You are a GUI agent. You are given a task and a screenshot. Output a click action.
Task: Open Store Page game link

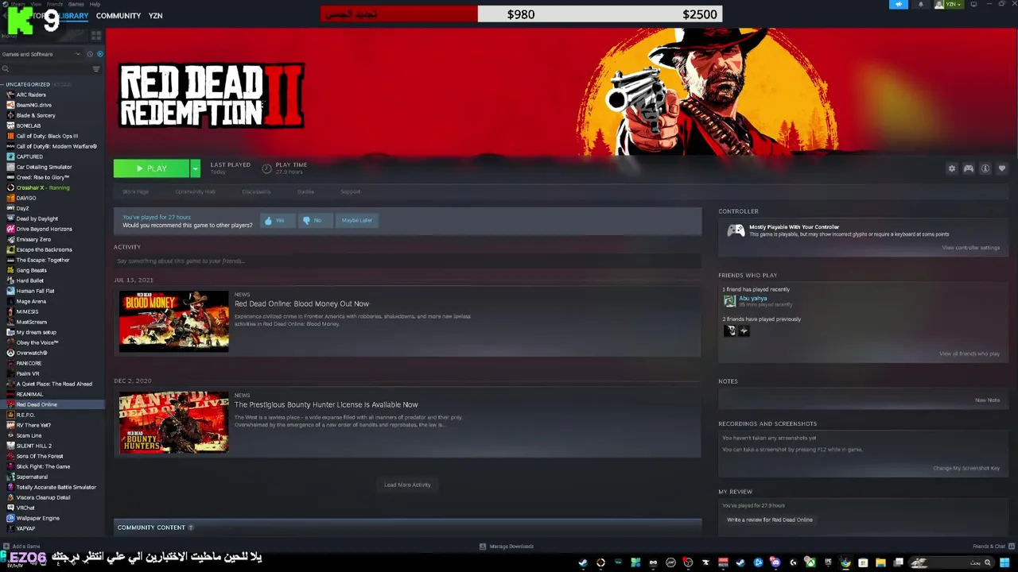click(135, 191)
